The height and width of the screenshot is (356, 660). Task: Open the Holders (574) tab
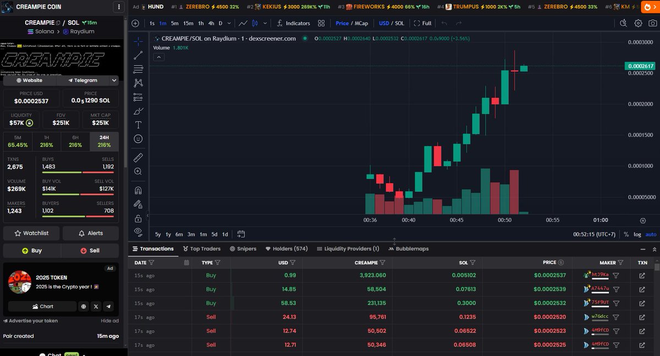click(287, 249)
